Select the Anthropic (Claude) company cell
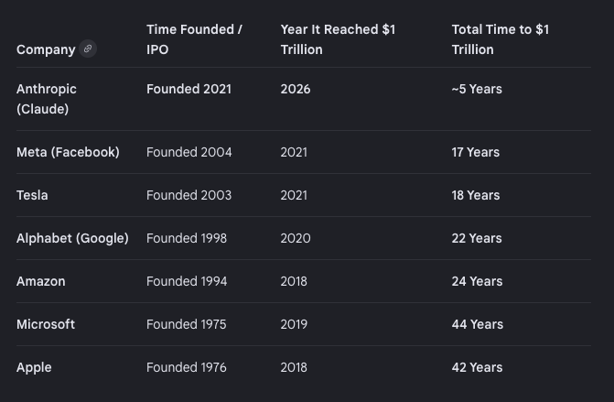Screen dimensions: 614x402 [47, 99]
